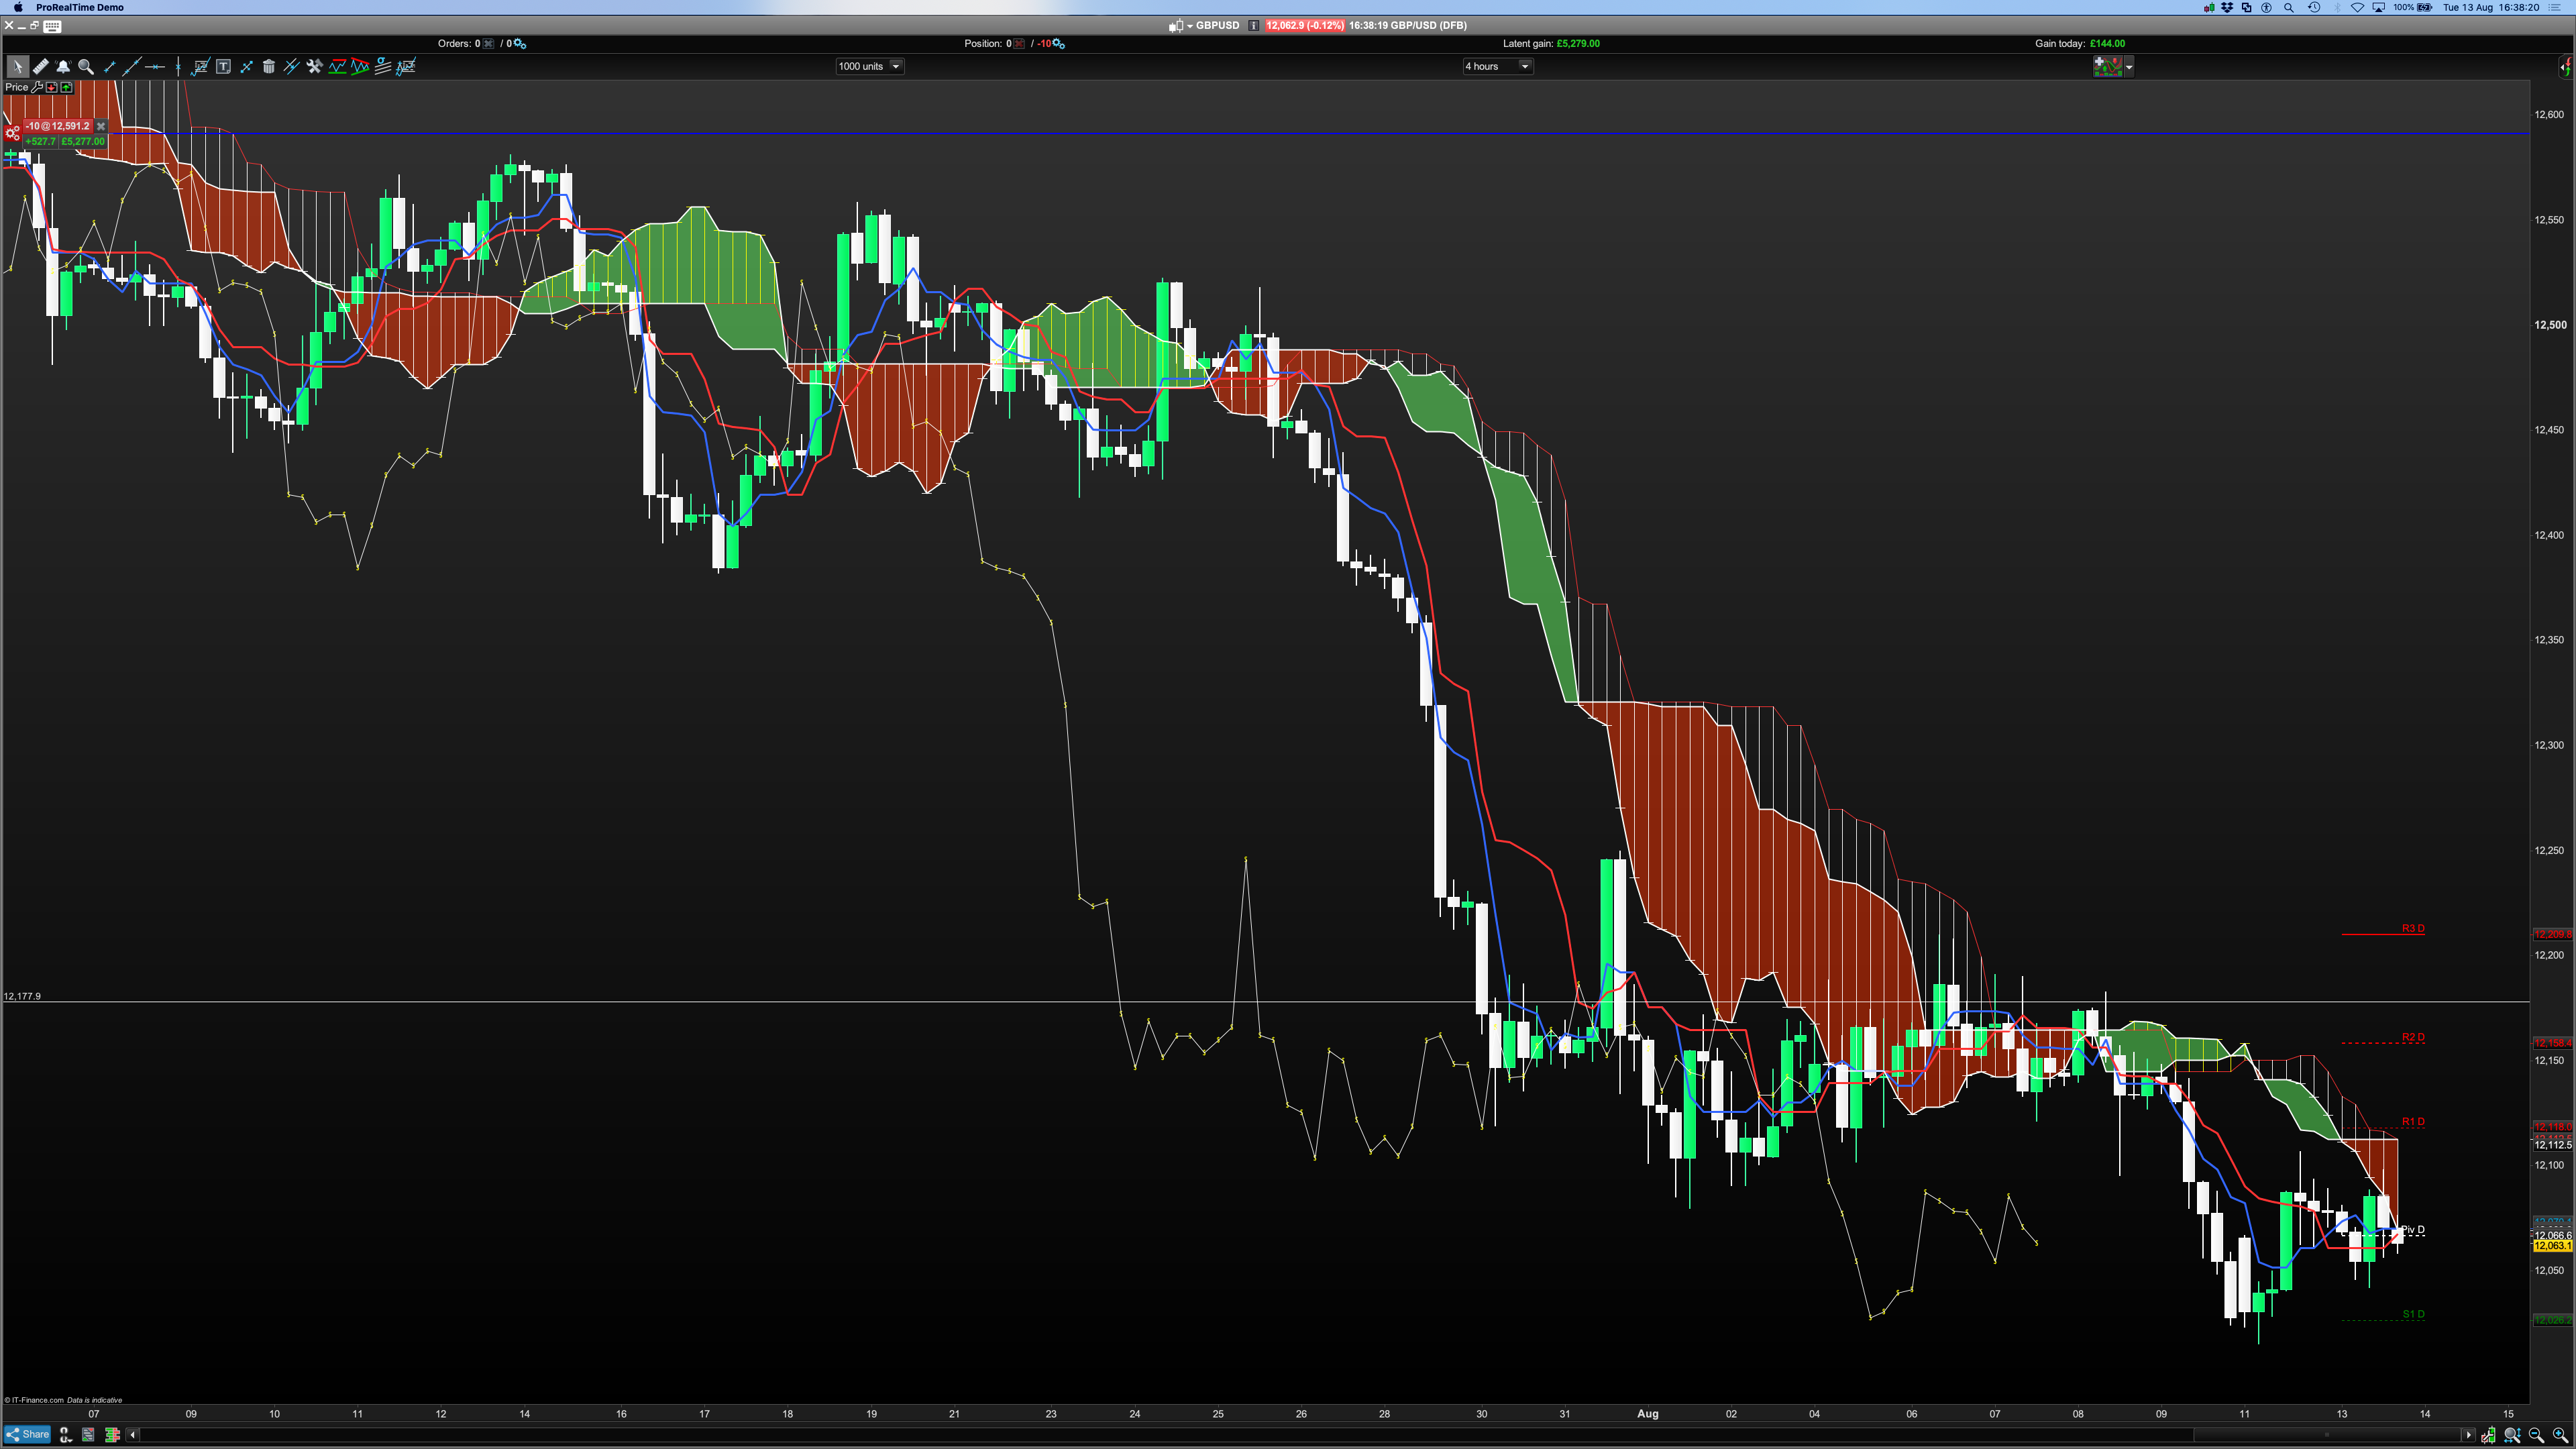Open the hammer and wrench tools icon
The width and height of the screenshot is (2576, 1449).
pos(314,66)
